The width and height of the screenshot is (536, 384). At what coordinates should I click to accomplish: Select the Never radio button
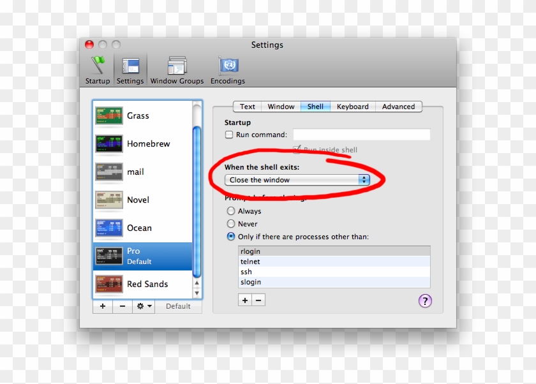231,223
